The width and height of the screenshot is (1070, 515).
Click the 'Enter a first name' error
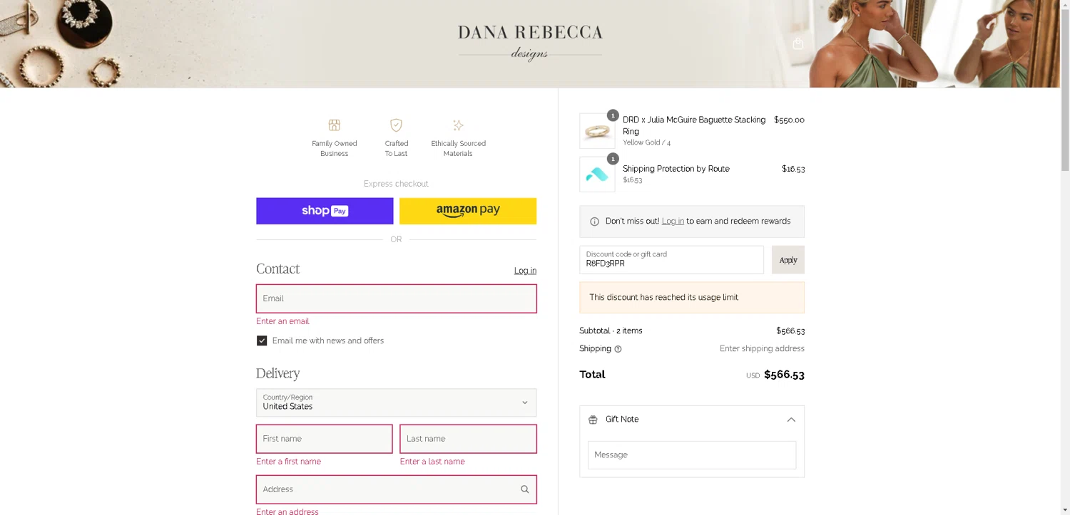point(288,462)
